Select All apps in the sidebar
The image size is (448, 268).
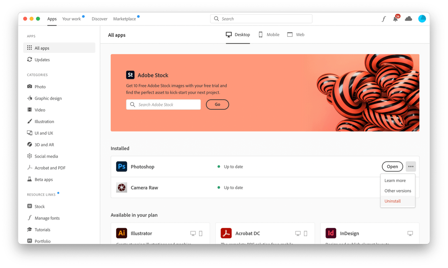pos(59,48)
